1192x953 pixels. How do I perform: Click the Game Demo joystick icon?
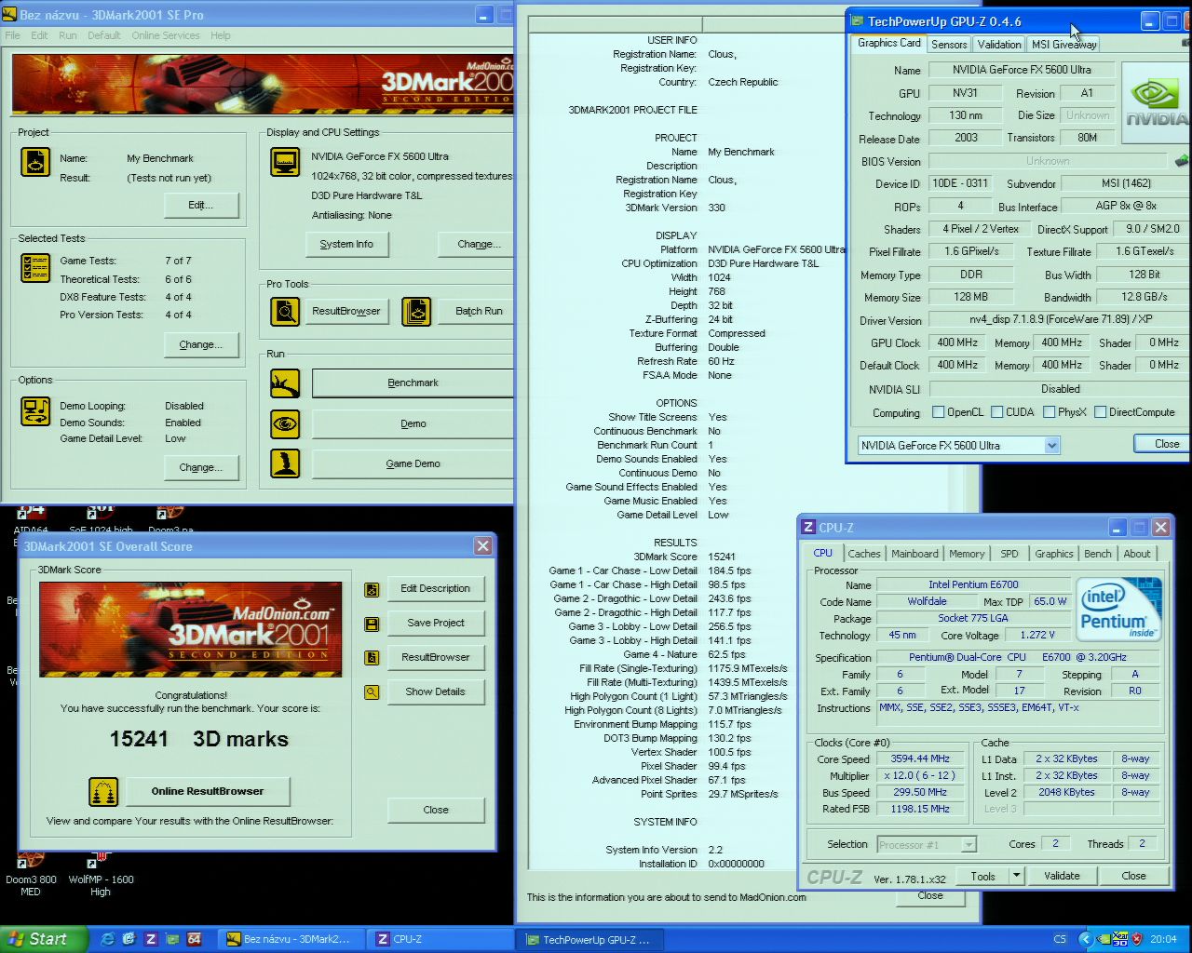[x=285, y=463]
